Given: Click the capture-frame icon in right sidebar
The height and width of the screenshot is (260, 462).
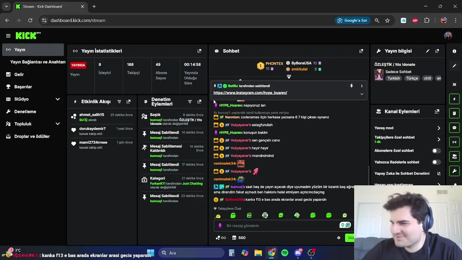Looking at the screenshot, I should pyautogui.click(x=454, y=84).
